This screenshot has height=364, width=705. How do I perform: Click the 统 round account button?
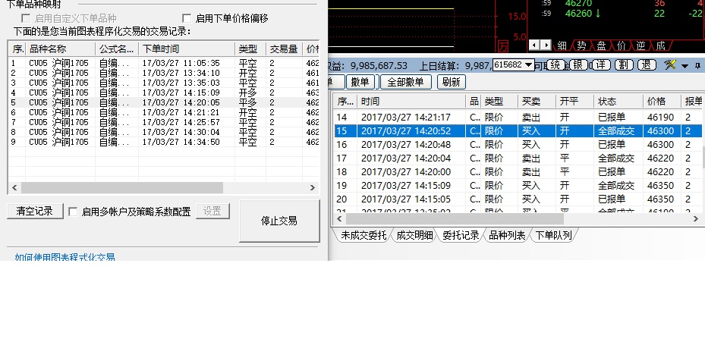click(556, 64)
